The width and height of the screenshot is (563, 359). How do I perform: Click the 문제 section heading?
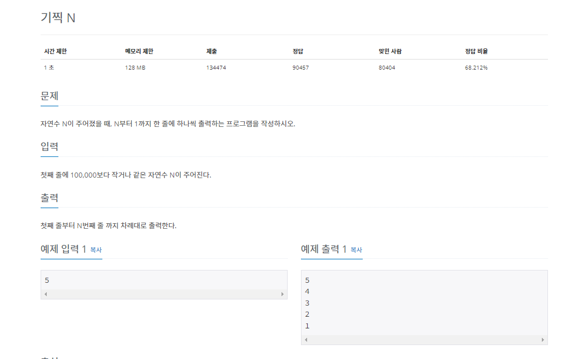pyautogui.click(x=50, y=96)
